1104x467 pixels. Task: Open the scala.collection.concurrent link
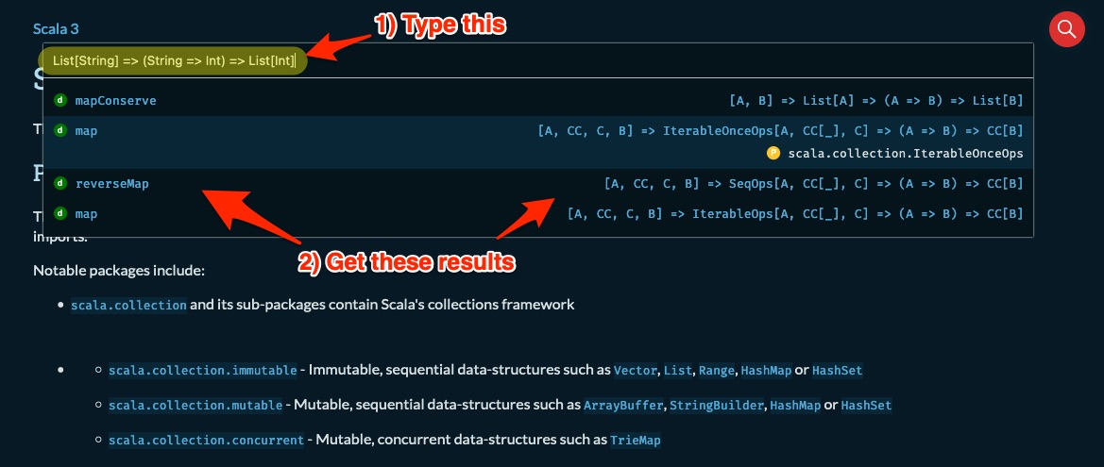pos(206,441)
